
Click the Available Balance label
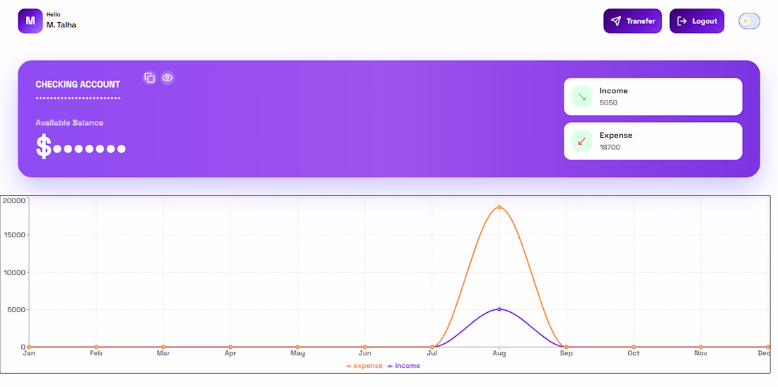(69, 122)
